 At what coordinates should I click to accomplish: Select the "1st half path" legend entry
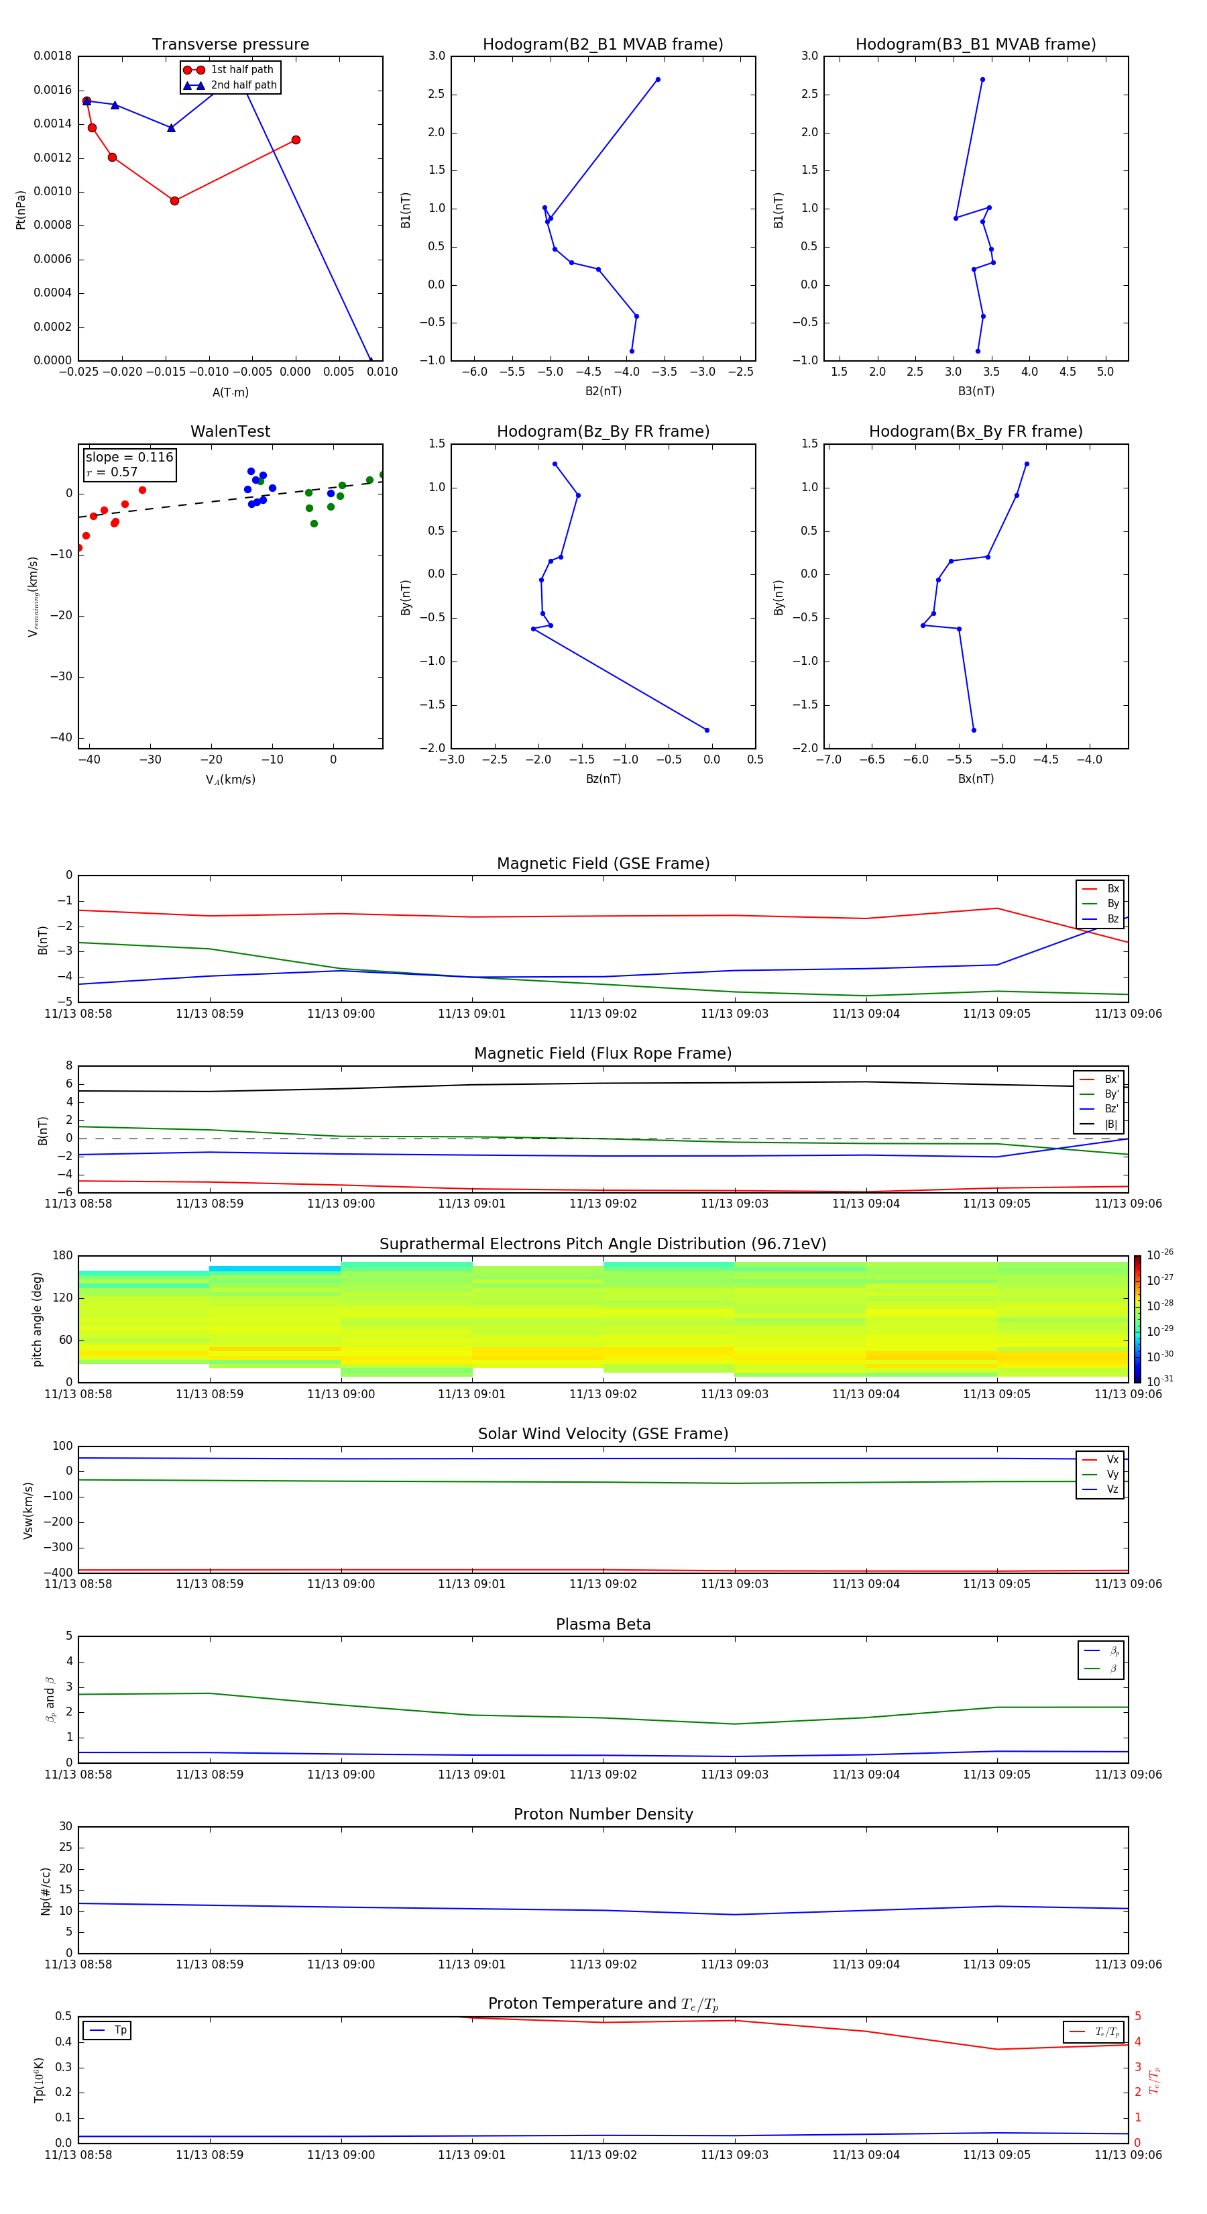coord(229,70)
